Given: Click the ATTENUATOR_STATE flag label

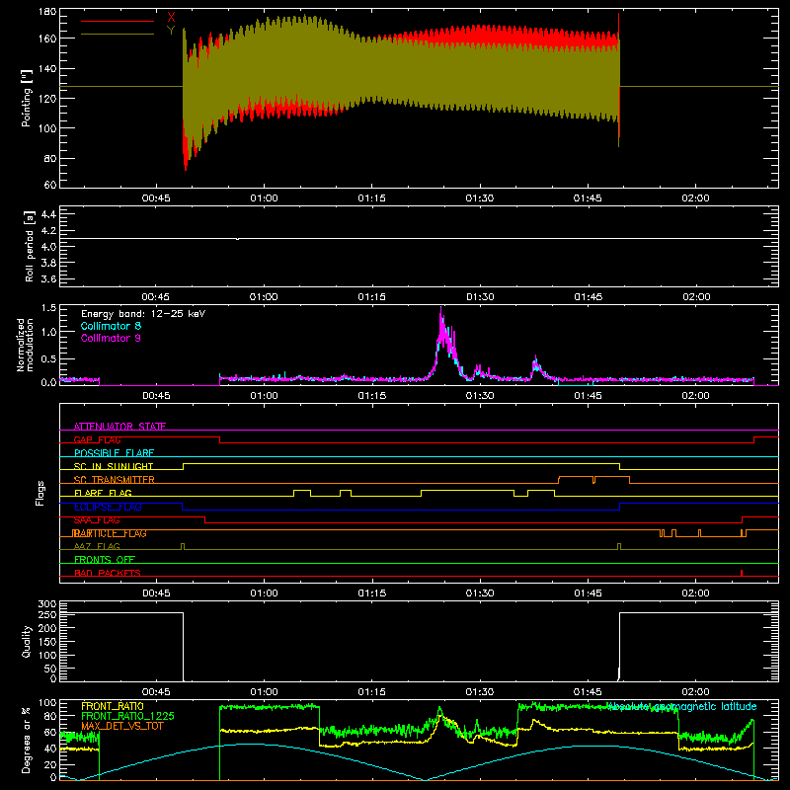Looking at the screenshot, I should click(x=119, y=427).
